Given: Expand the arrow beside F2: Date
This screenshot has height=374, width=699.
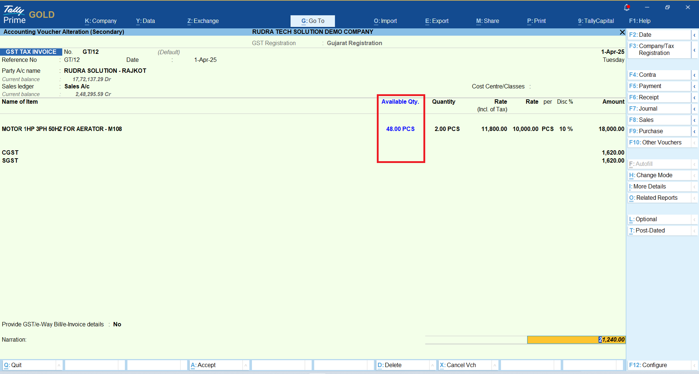Looking at the screenshot, I should tap(694, 35).
